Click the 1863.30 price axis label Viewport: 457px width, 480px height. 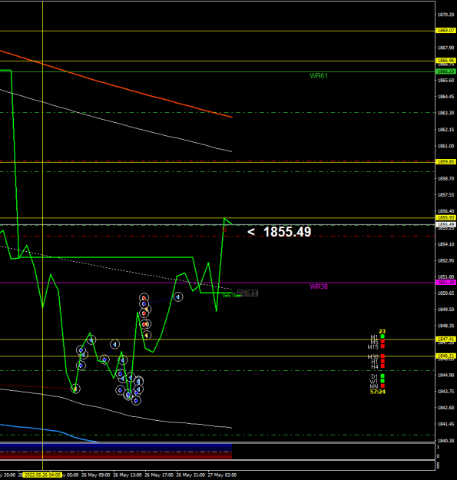point(445,113)
